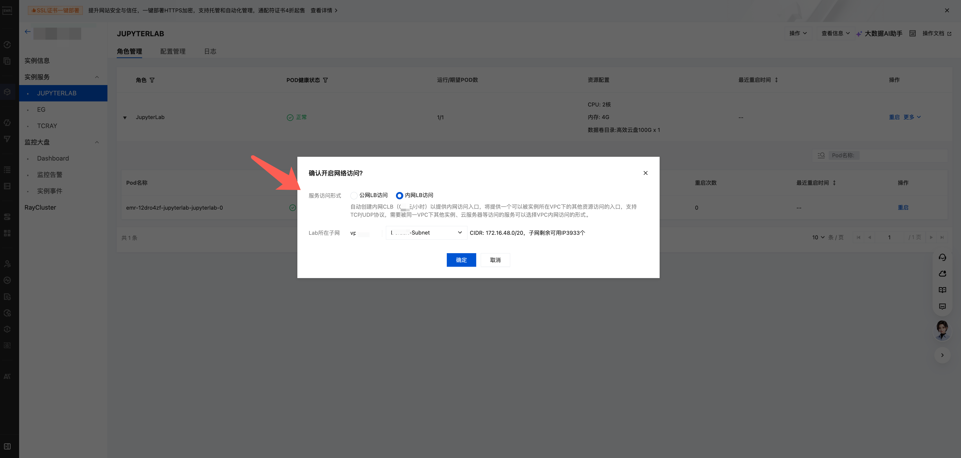
Task: Sort the role table by 最近重启时间
Action: 776,80
